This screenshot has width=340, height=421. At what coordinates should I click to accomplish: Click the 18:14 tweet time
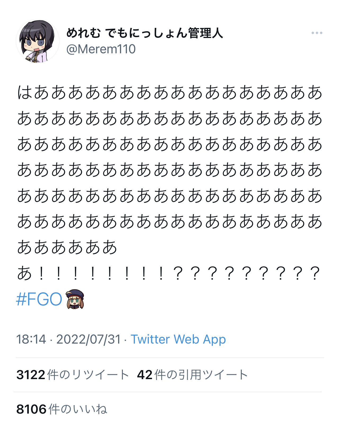pyautogui.click(x=31, y=339)
